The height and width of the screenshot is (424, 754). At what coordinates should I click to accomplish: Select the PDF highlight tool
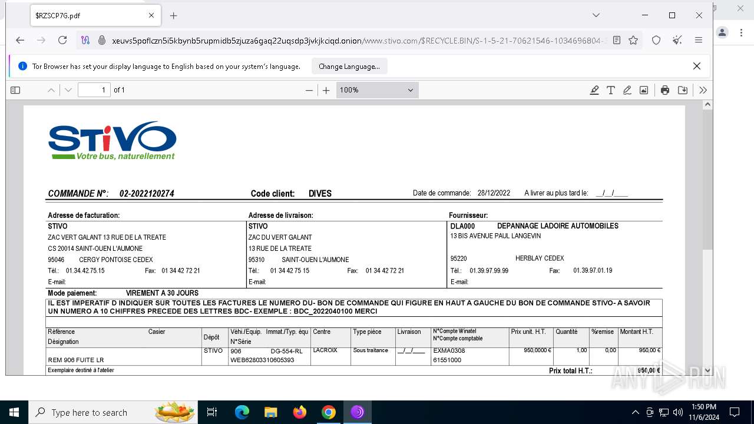click(594, 90)
